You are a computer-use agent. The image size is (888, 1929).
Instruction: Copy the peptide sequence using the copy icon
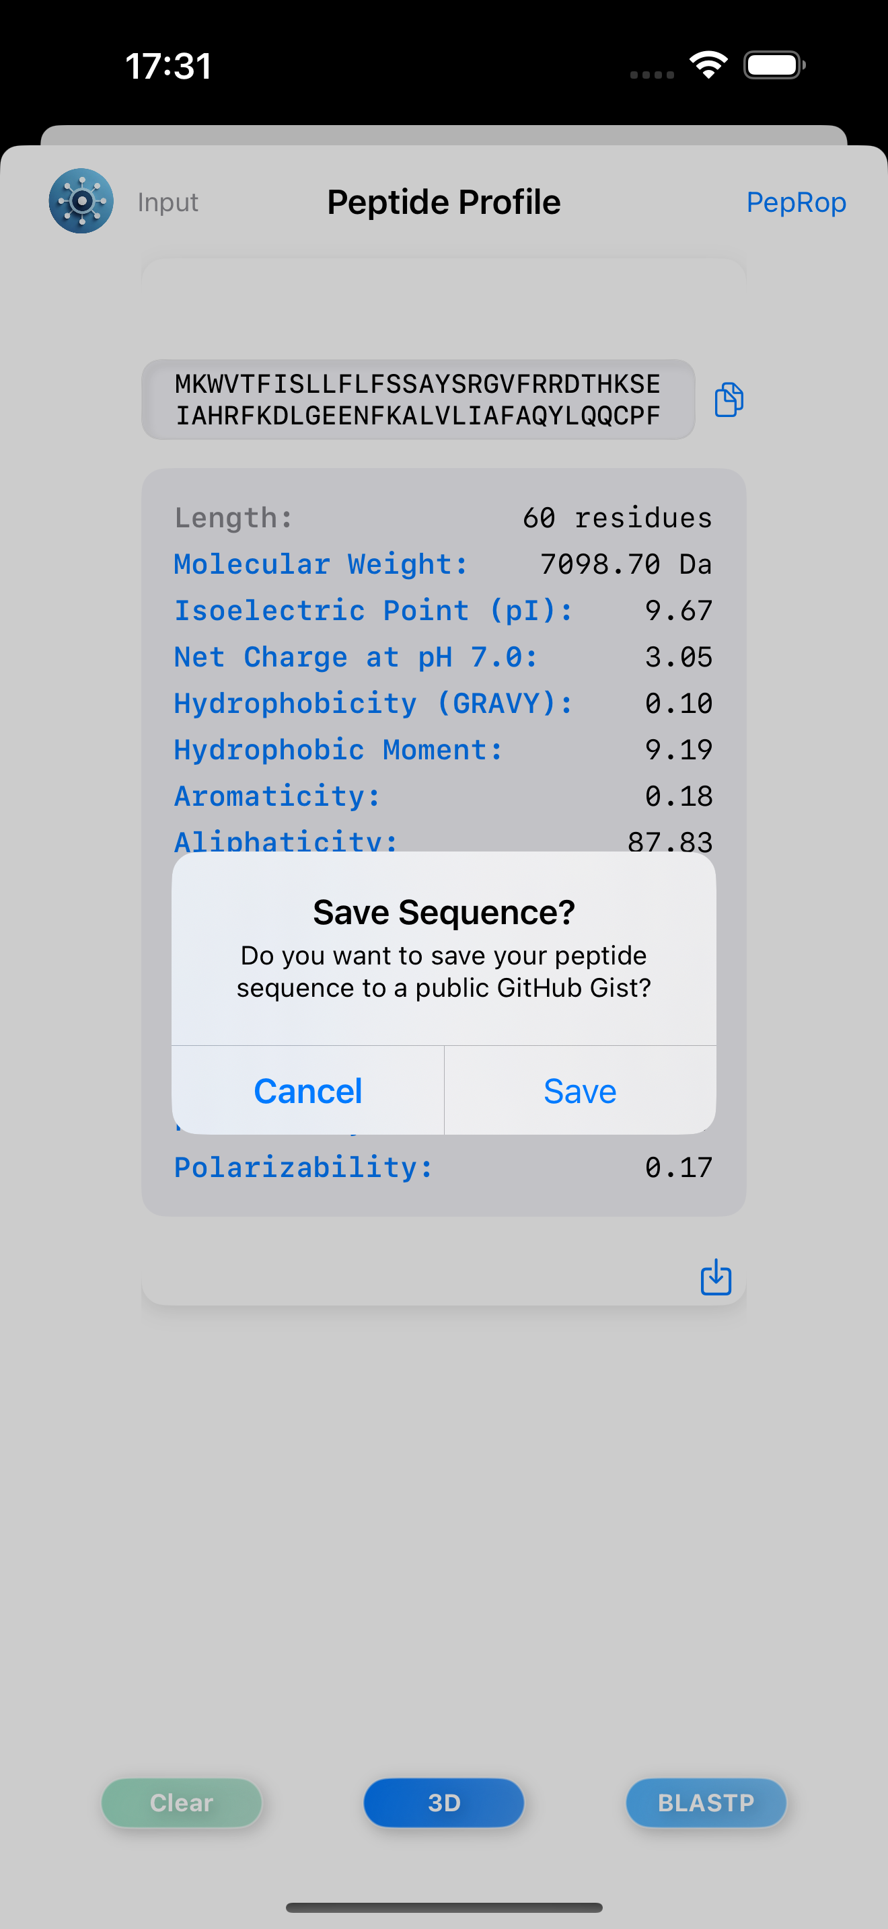click(x=728, y=399)
